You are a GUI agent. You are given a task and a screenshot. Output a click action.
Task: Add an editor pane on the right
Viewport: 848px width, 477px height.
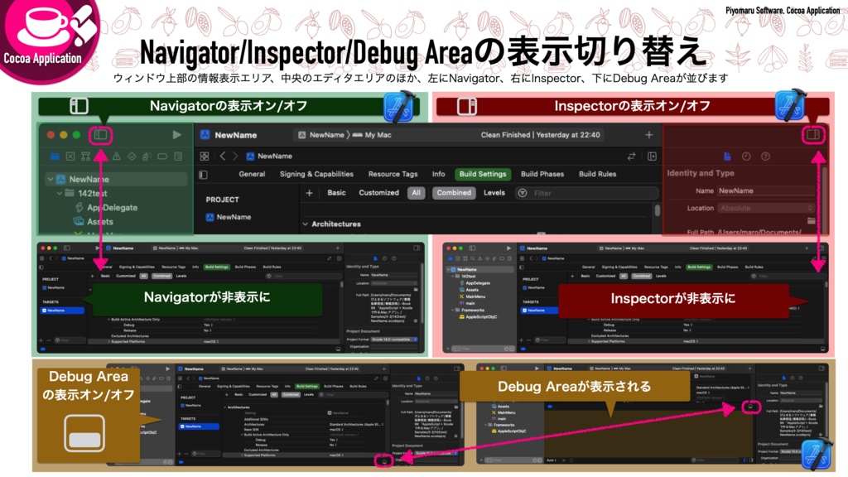coord(652,157)
